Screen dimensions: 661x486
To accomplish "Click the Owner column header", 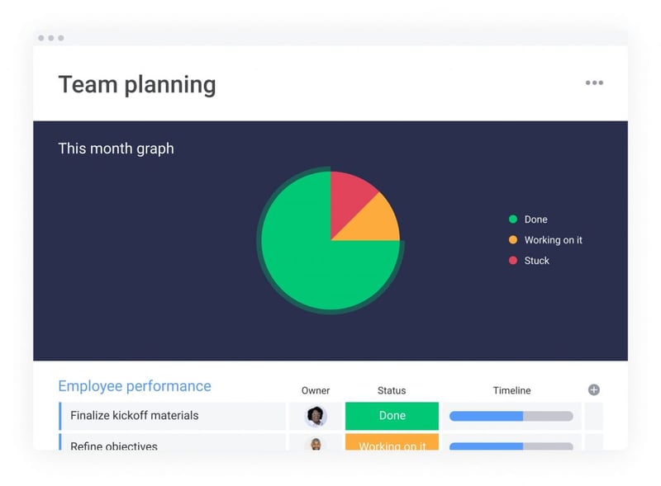I will pos(316,390).
